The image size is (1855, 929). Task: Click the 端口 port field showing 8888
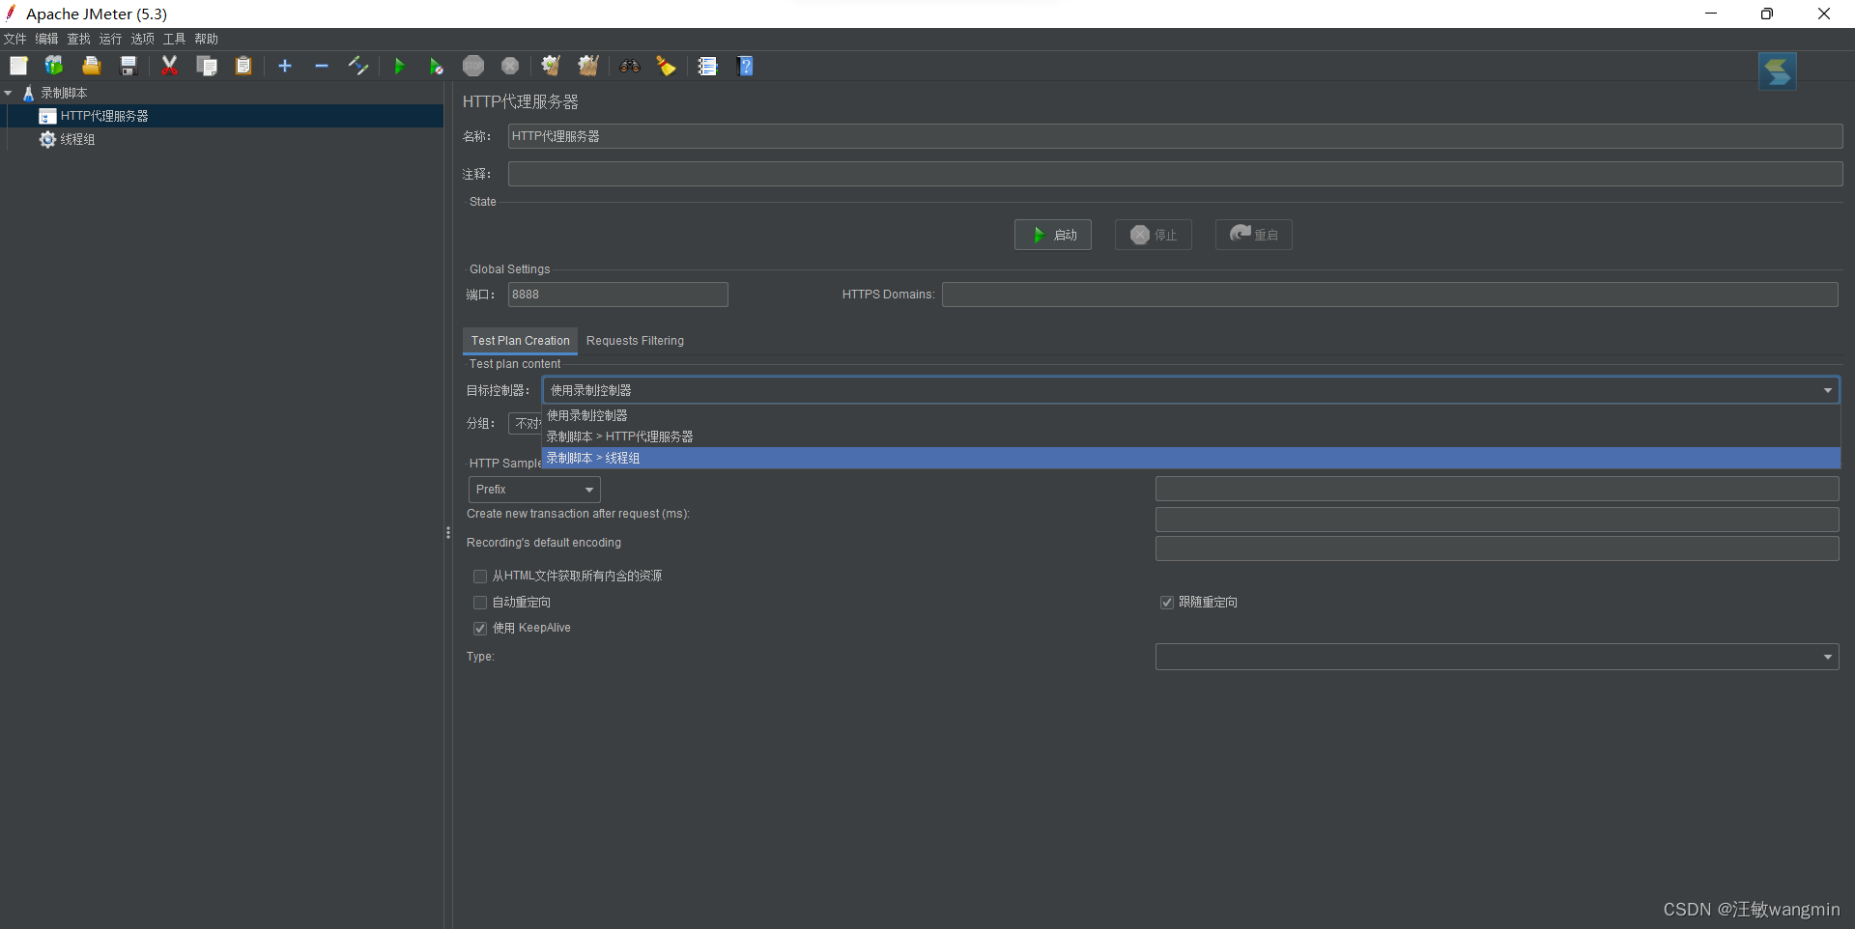pos(618,295)
